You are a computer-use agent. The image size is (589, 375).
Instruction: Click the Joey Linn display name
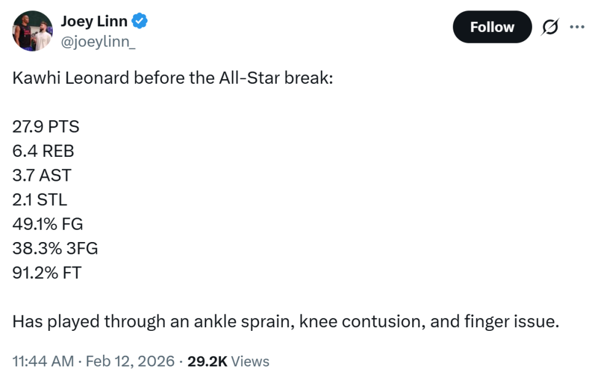coord(94,21)
